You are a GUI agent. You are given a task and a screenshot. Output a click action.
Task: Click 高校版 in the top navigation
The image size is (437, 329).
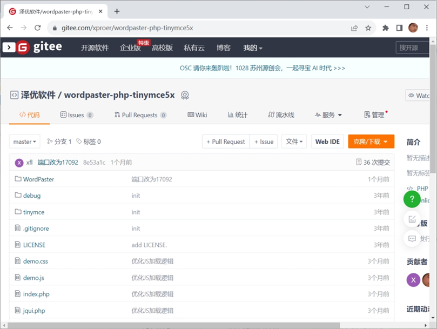[162, 48]
